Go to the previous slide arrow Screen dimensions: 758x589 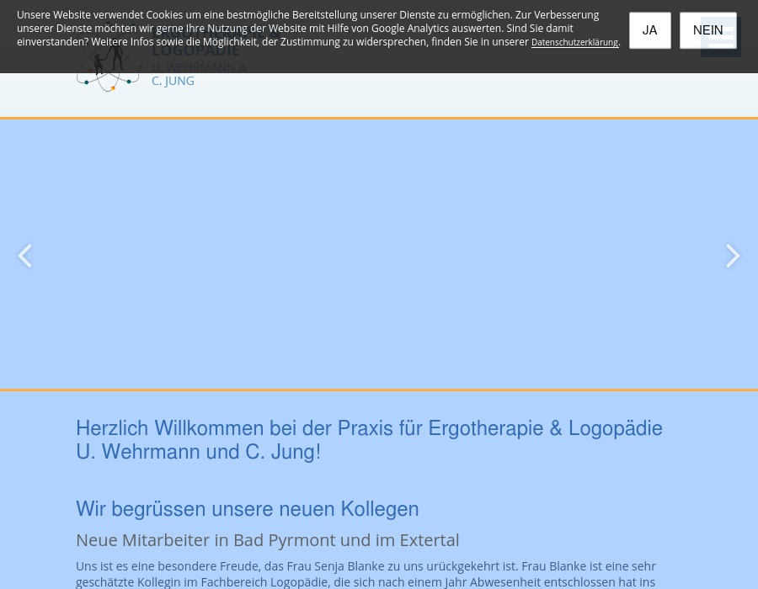click(x=24, y=256)
